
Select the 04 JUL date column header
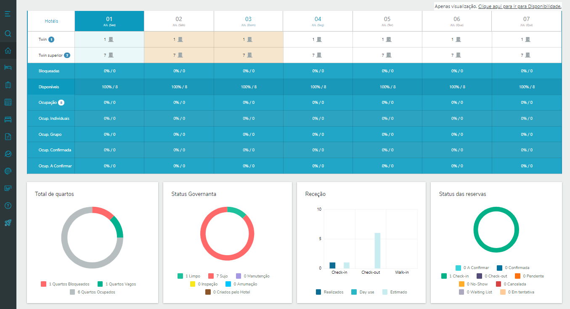click(x=318, y=21)
